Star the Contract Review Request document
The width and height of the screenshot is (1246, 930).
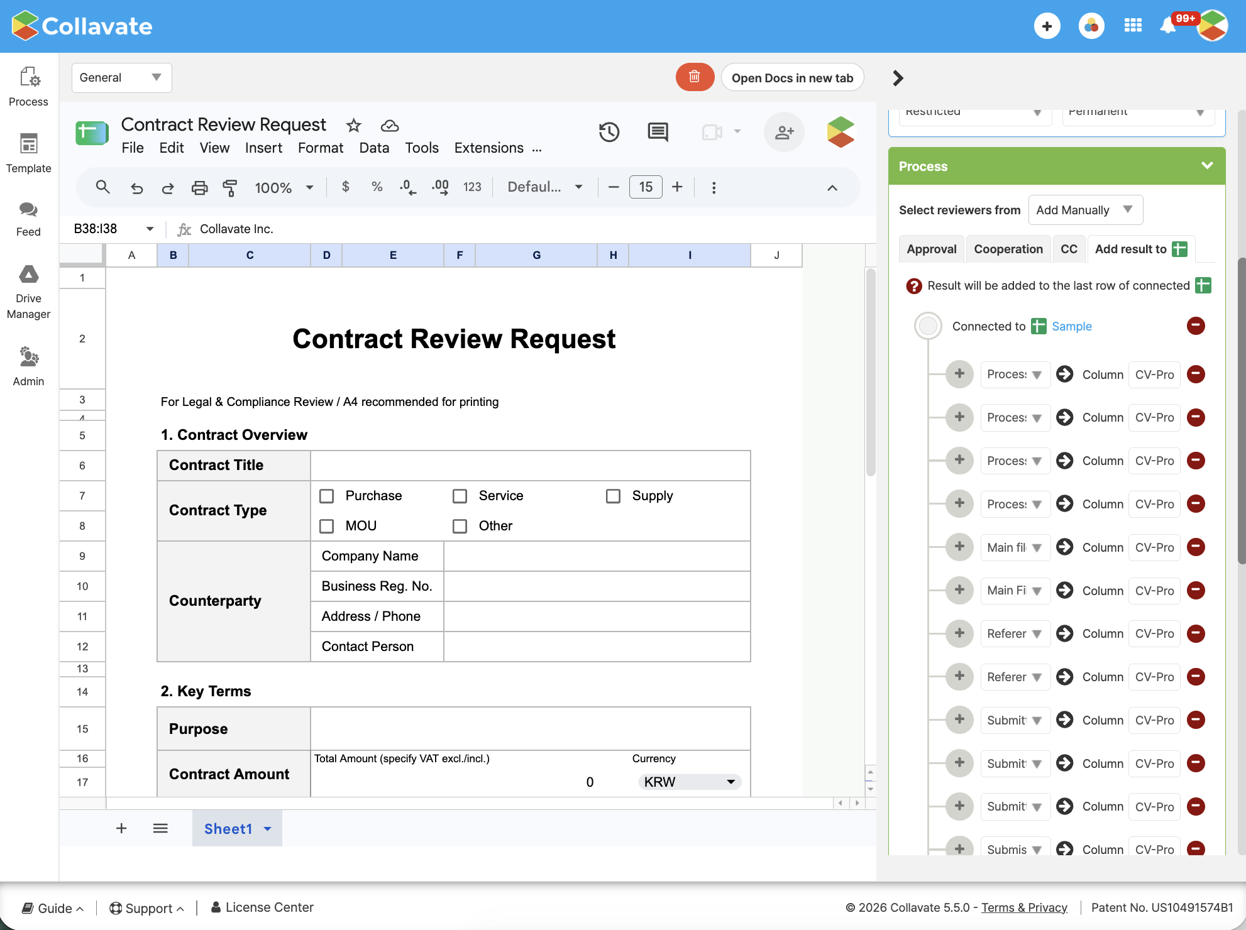[353, 125]
